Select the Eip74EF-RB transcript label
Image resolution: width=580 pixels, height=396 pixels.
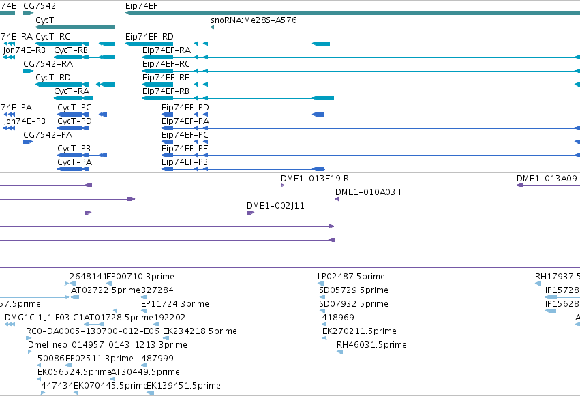click(166, 91)
